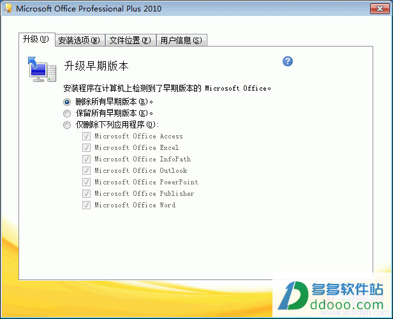The image size is (393, 319).
Task: Switch to the 安装选项 tab
Action: [x=80, y=40]
